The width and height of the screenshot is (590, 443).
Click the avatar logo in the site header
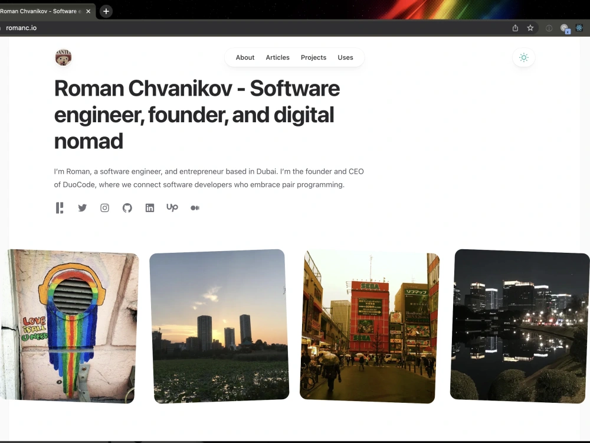click(63, 58)
